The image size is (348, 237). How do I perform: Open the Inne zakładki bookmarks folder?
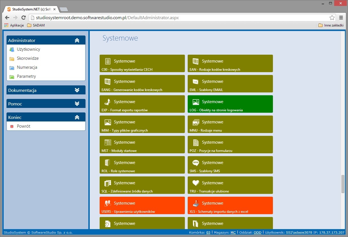[331, 25]
